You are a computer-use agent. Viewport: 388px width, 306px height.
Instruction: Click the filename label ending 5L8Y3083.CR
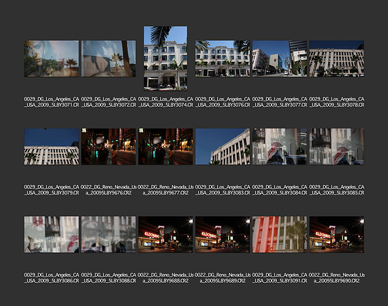click(223, 190)
